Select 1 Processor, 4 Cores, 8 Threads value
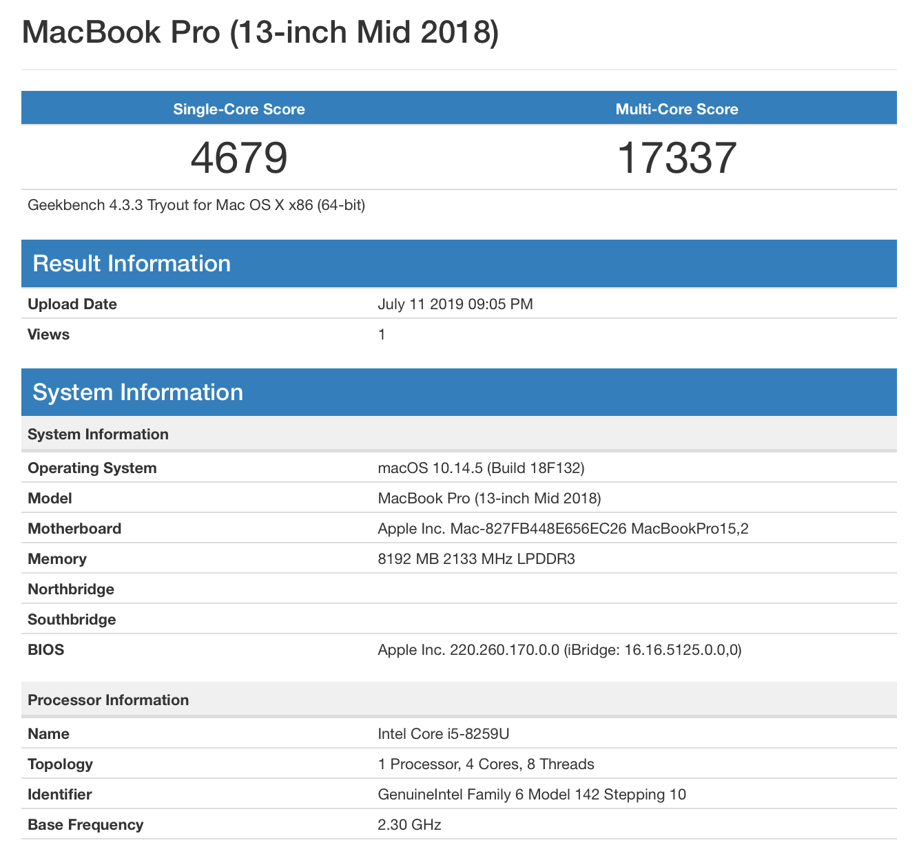Screen dimensions: 919x847 [x=486, y=764]
